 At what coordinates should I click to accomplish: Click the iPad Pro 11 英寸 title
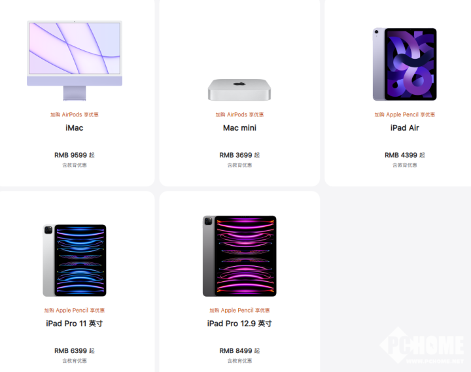coord(75,324)
